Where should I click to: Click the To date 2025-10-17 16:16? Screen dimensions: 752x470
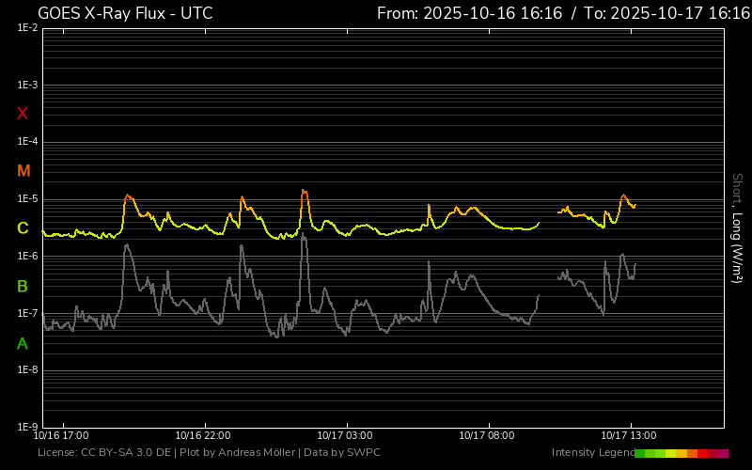tap(666, 13)
